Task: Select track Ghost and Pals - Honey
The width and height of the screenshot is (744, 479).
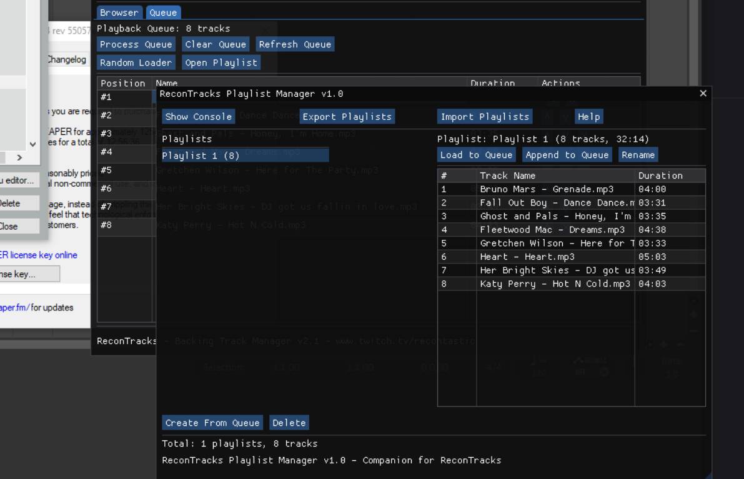Action: point(572,216)
